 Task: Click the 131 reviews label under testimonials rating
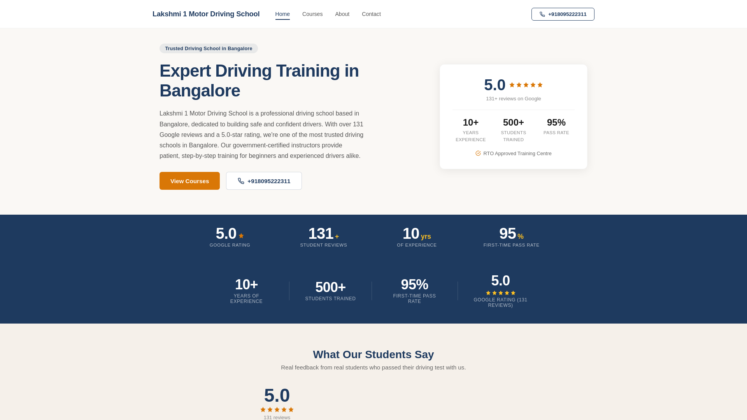pyautogui.click(x=277, y=417)
